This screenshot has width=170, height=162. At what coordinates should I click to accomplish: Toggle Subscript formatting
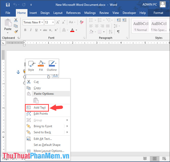point(51,30)
